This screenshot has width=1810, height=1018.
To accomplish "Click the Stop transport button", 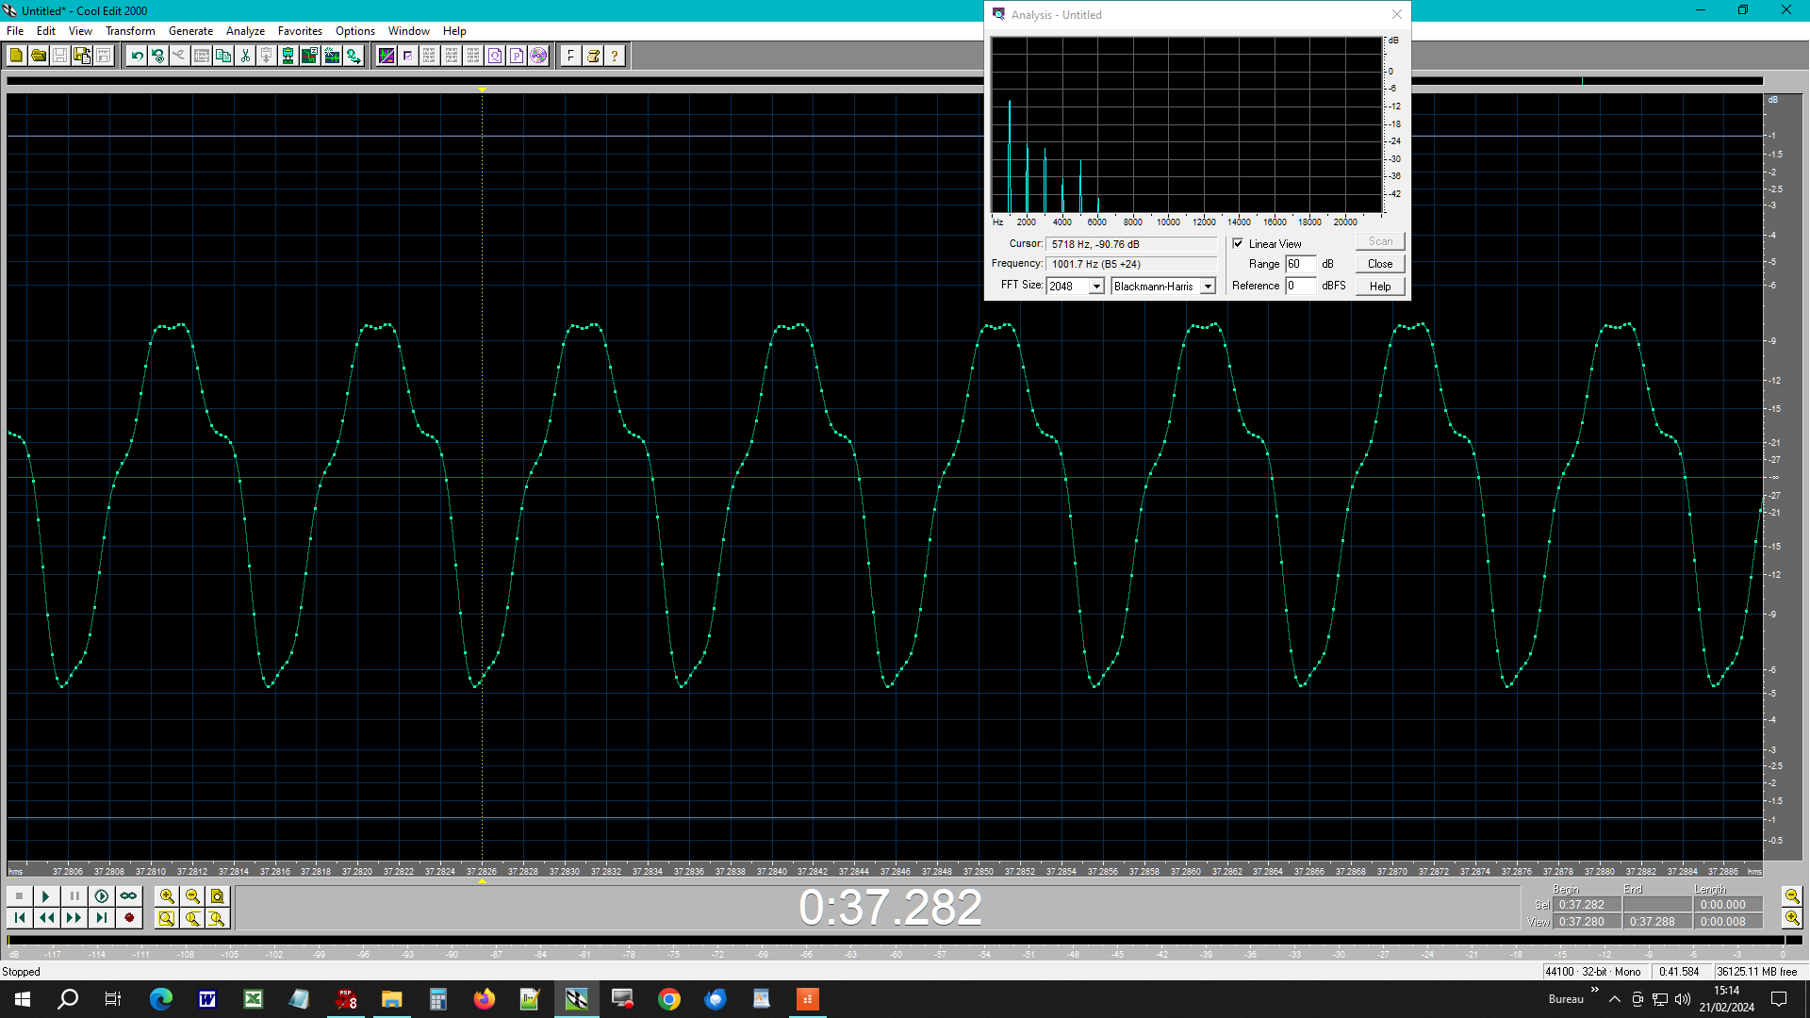I will (19, 896).
